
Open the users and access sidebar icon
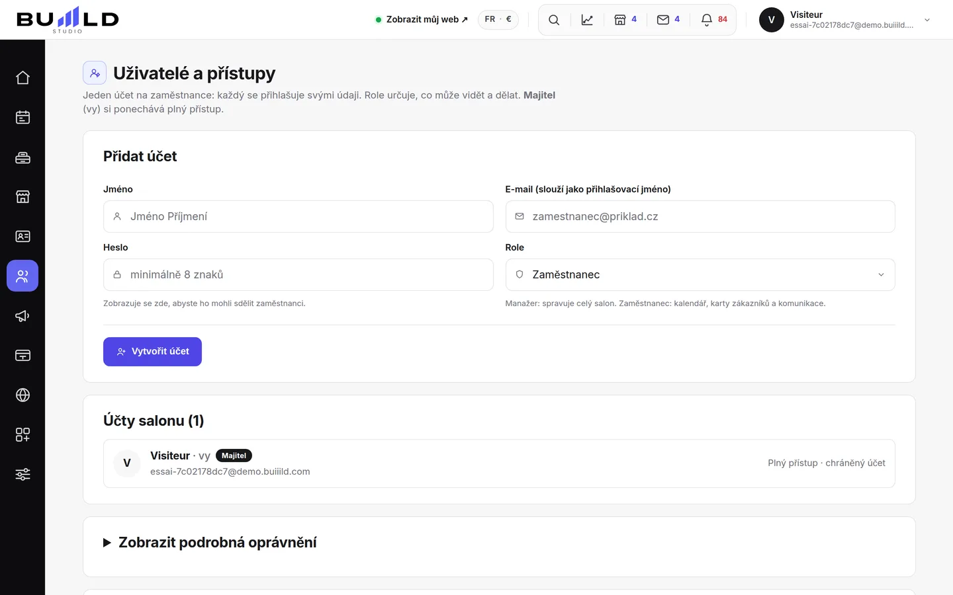click(x=23, y=276)
